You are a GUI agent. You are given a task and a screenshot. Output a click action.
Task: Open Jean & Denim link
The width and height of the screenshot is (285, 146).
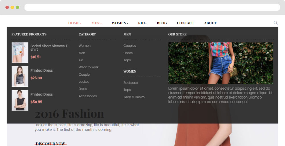[134, 97]
